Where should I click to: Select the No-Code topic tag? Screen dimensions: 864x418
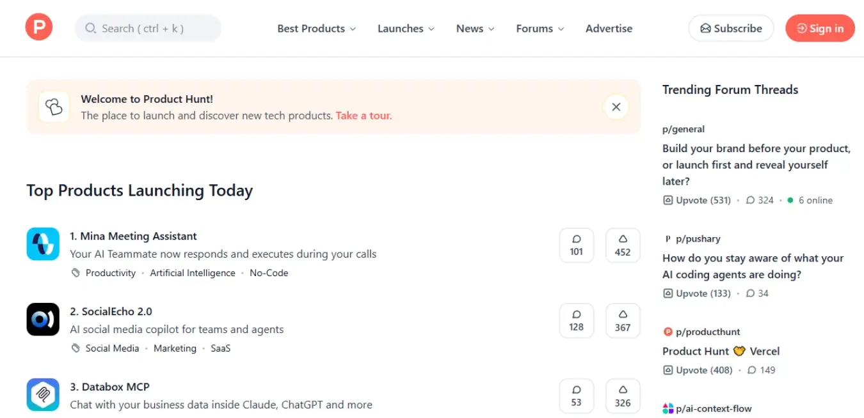(269, 273)
